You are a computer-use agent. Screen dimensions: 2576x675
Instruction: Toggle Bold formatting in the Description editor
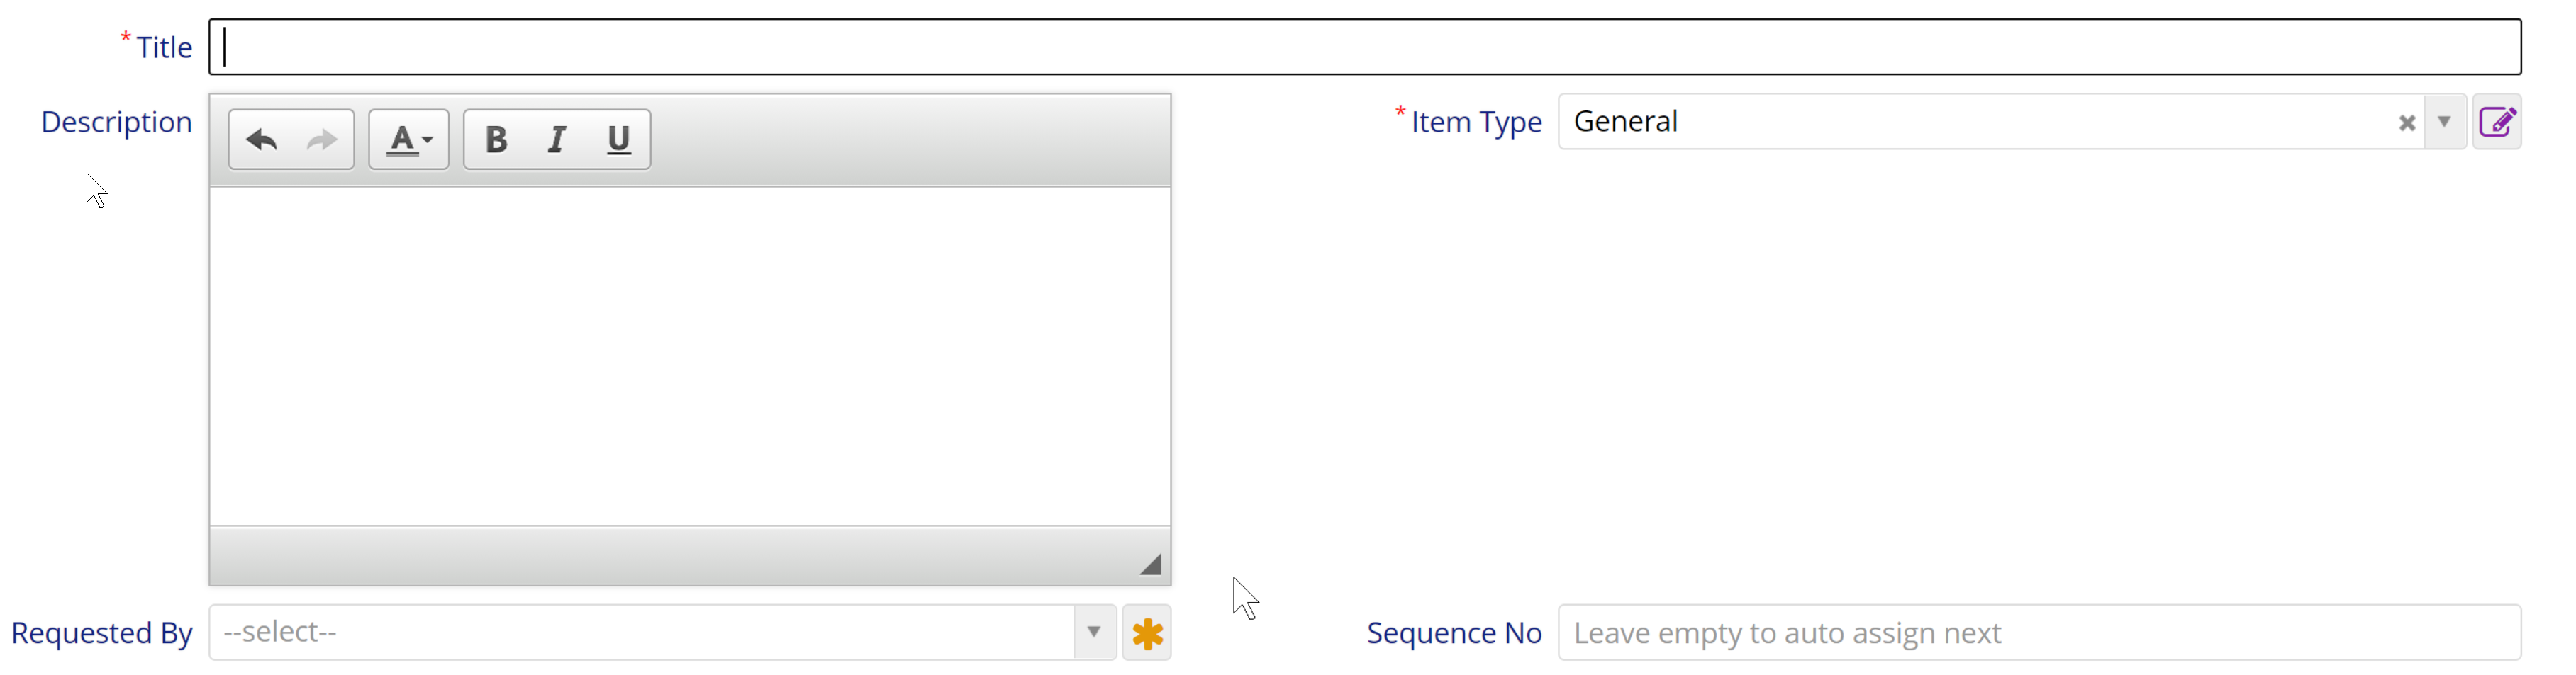pyautogui.click(x=496, y=140)
